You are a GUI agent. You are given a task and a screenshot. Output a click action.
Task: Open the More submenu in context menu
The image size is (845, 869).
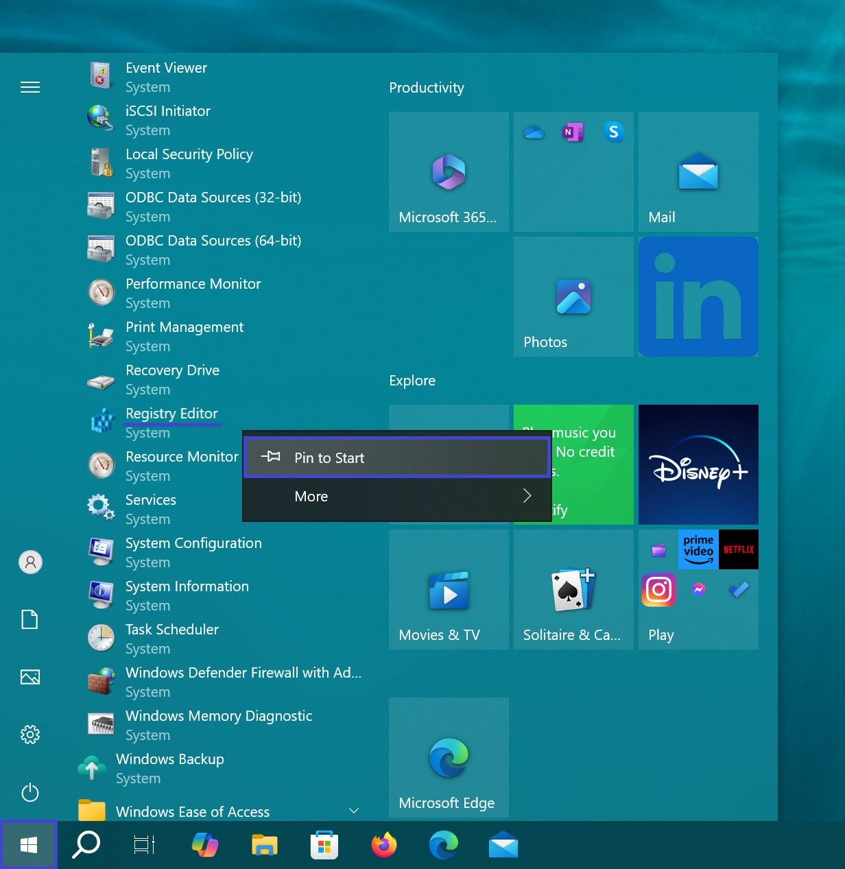click(x=397, y=496)
